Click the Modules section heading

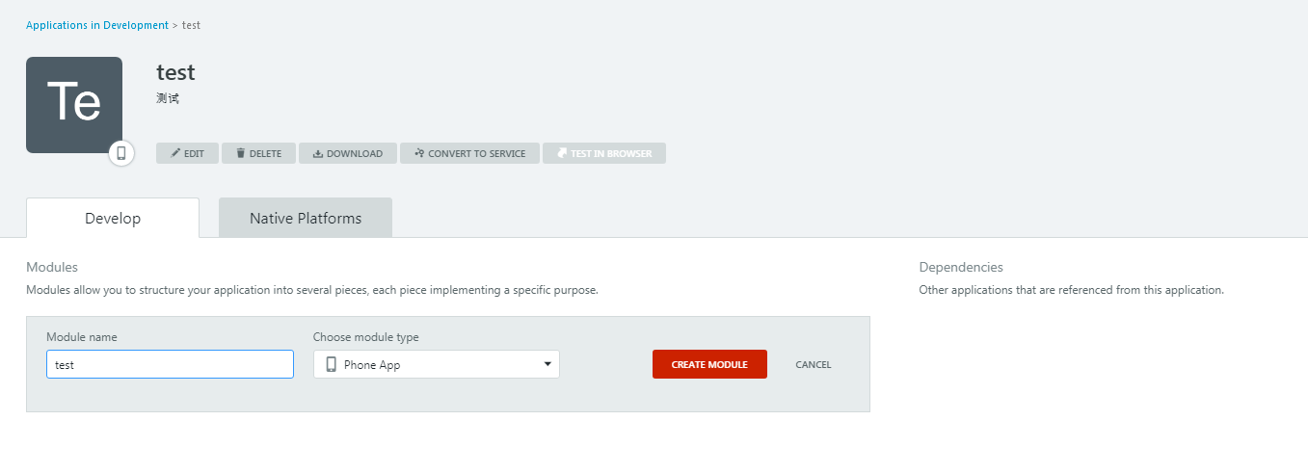52,267
